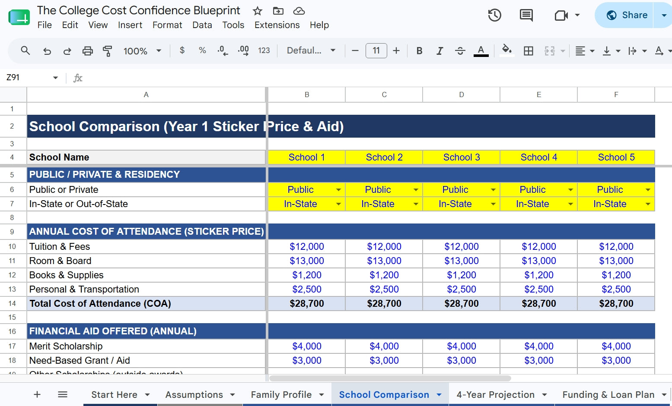Toggle italic formatting
The width and height of the screenshot is (672, 406).
click(x=440, y=50)
